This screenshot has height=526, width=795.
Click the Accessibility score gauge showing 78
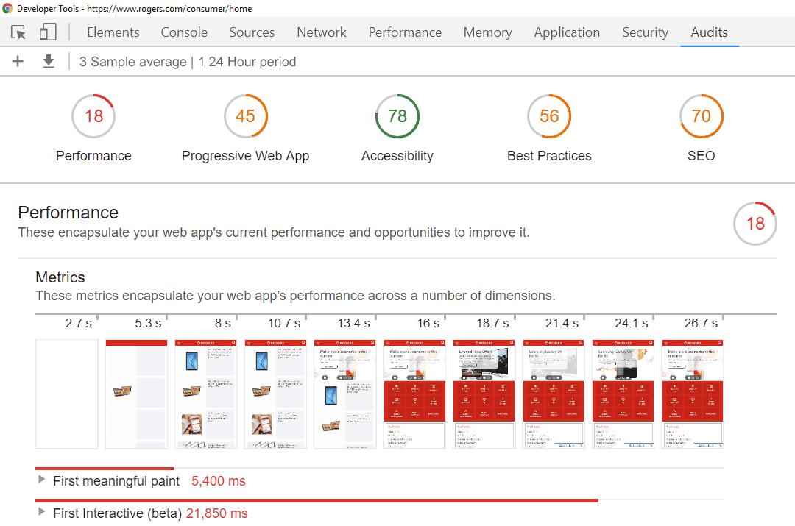(397, 116)
